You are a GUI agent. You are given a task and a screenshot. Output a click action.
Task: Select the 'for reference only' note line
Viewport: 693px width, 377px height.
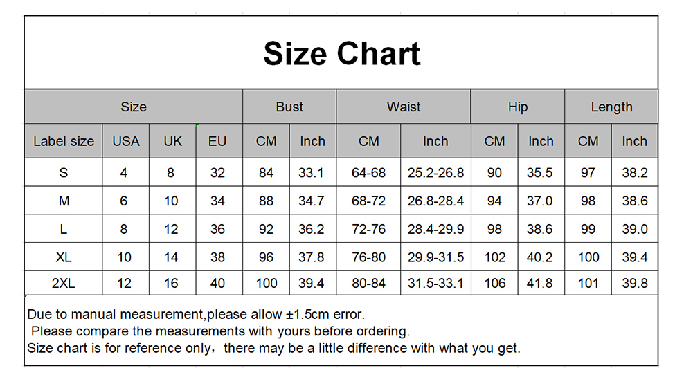[x=273, y=348]
